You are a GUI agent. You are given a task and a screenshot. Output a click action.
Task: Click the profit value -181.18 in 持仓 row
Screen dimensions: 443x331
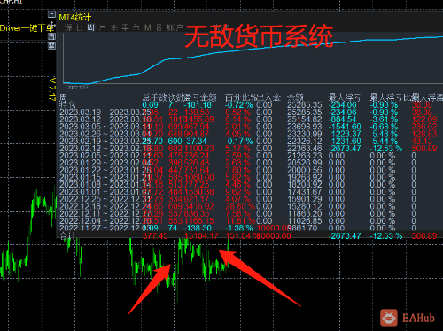tap(198, 104)
